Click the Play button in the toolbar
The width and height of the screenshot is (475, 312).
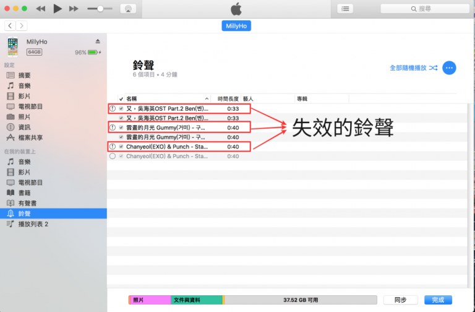[58, 9]
